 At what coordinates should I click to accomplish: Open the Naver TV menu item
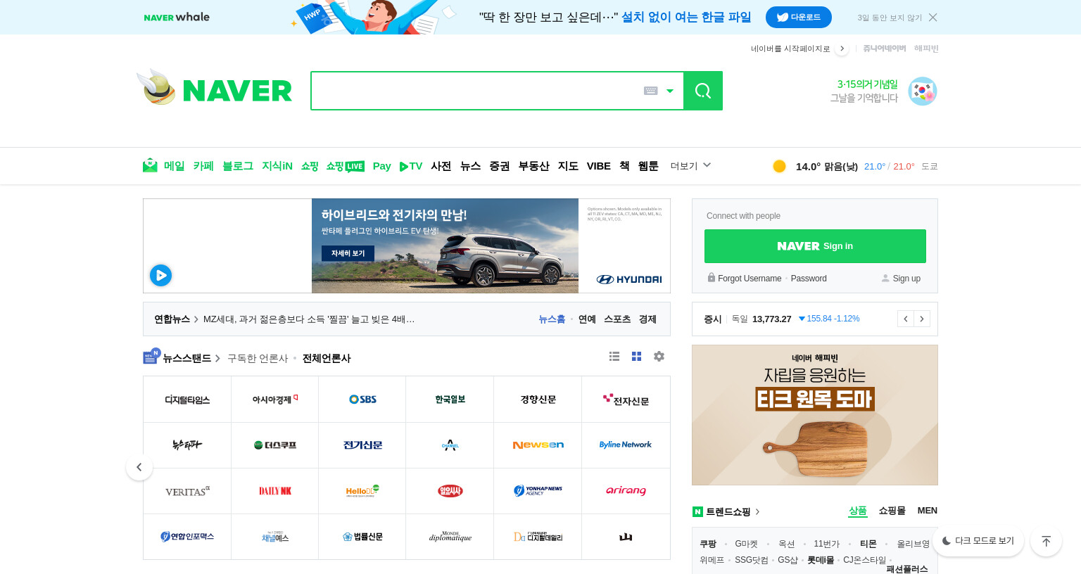click(411, 166)
